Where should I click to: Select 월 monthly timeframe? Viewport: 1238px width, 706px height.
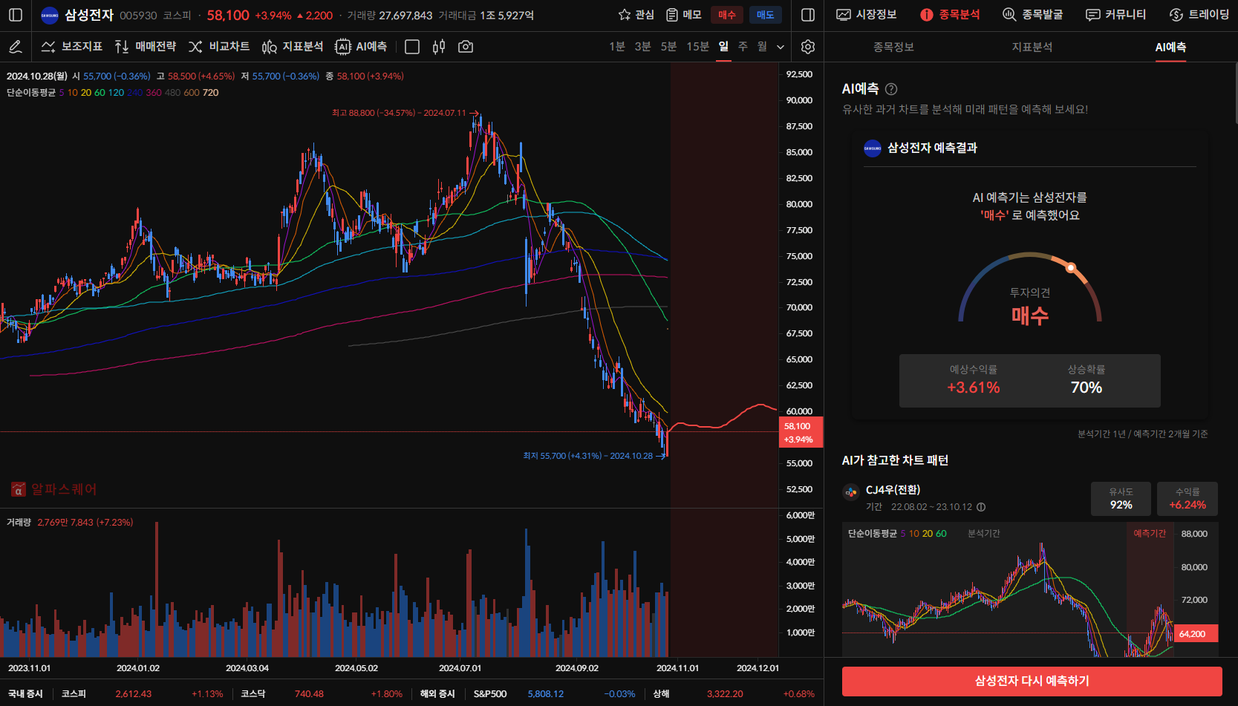click(762, 47)
